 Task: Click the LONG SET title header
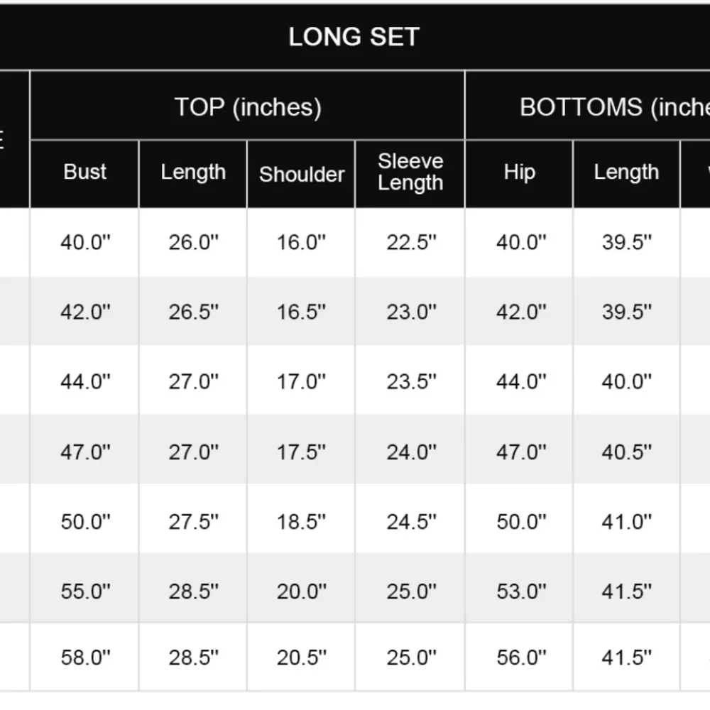pos(354,37)
